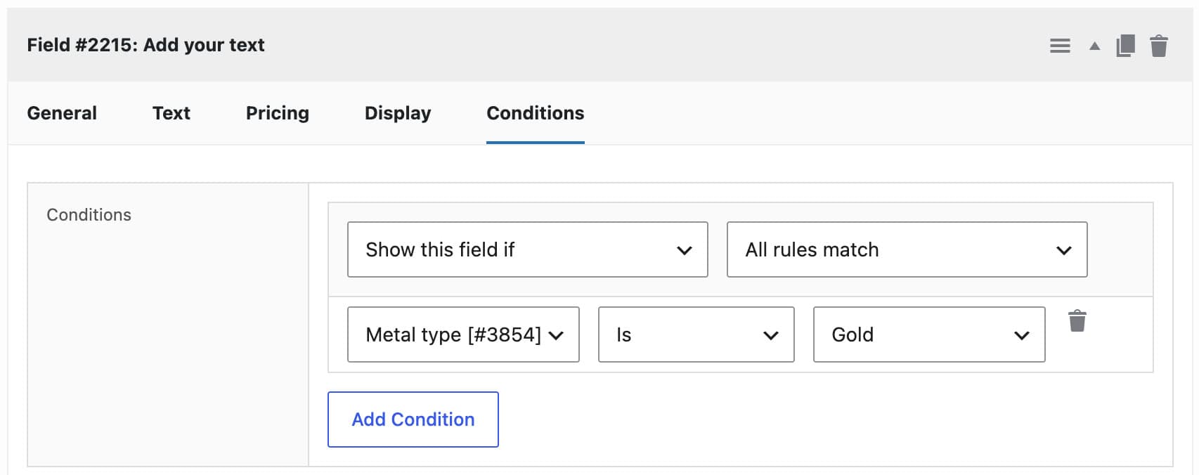This screenshot has width=1199, height=475.
Task: Click the Conditions label in the left column
Action: (x=89, y=215)
